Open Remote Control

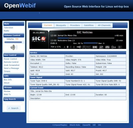pos(11,62)
